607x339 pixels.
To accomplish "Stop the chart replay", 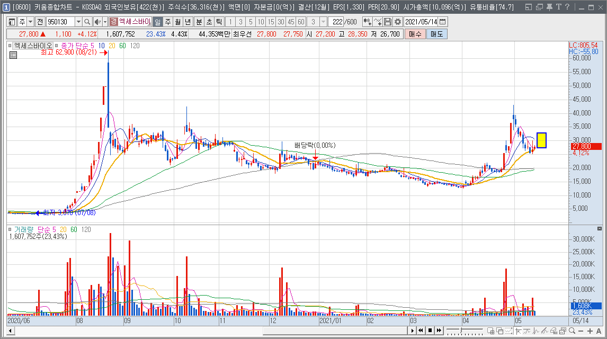I will (x=430, y=331).
